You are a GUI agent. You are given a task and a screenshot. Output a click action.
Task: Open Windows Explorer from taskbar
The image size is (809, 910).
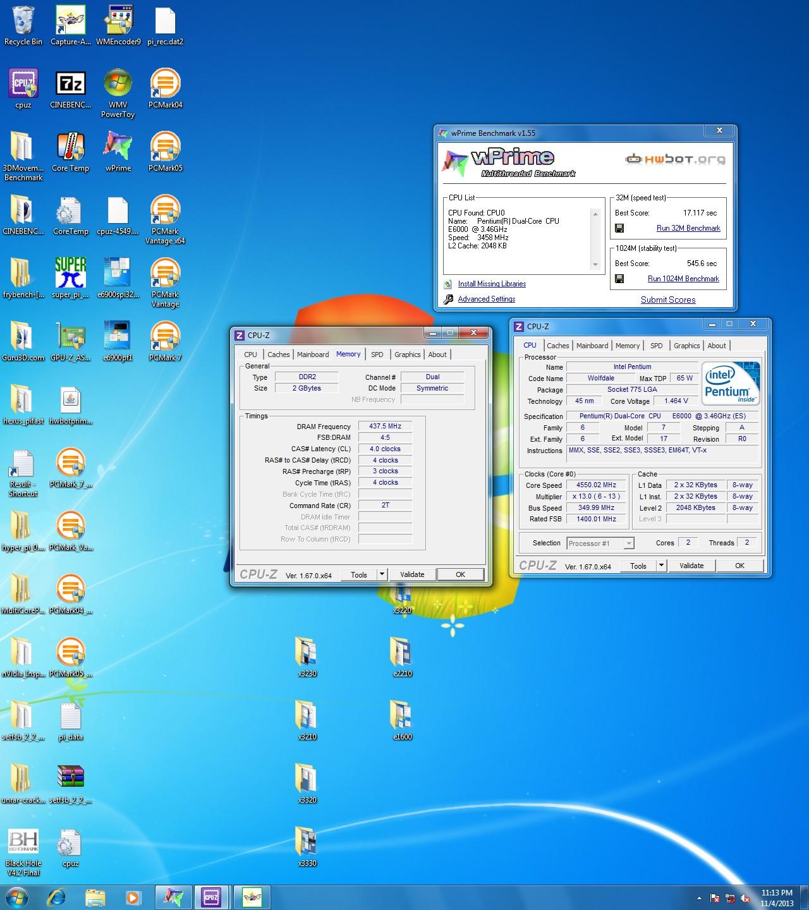(x=95, y=897)
